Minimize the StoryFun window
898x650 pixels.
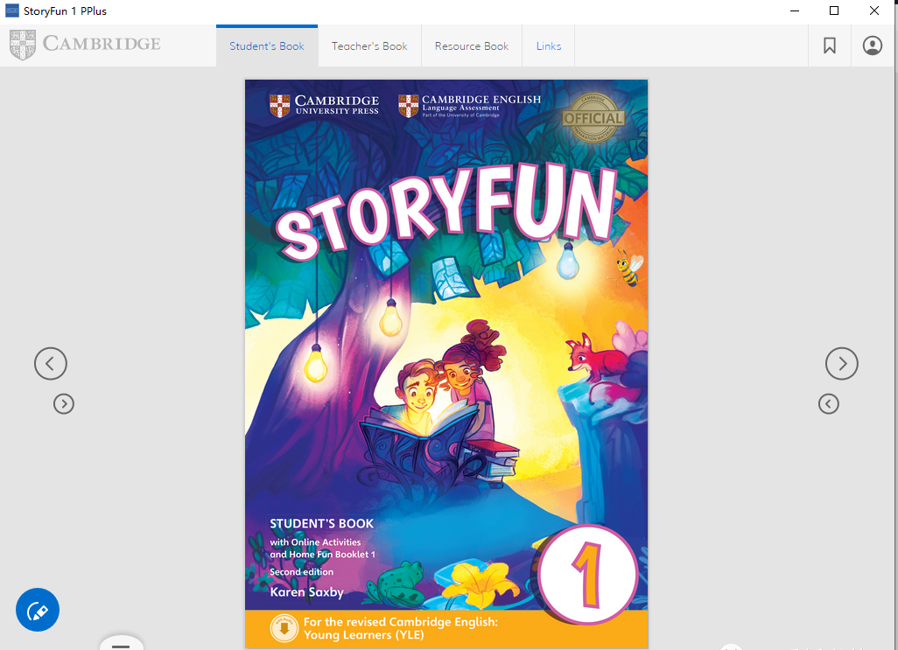[x=795, y=10]
